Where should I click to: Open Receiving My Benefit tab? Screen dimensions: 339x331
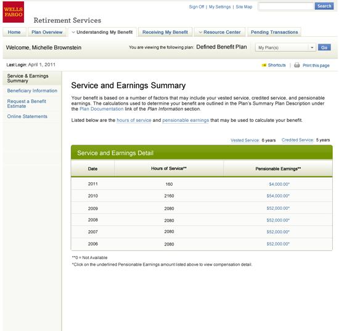pyautogui.click(x=165, y=32)
